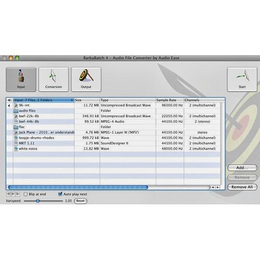
Task: Click the horizontal scrollbar thumb
Action: coord(78,187)
